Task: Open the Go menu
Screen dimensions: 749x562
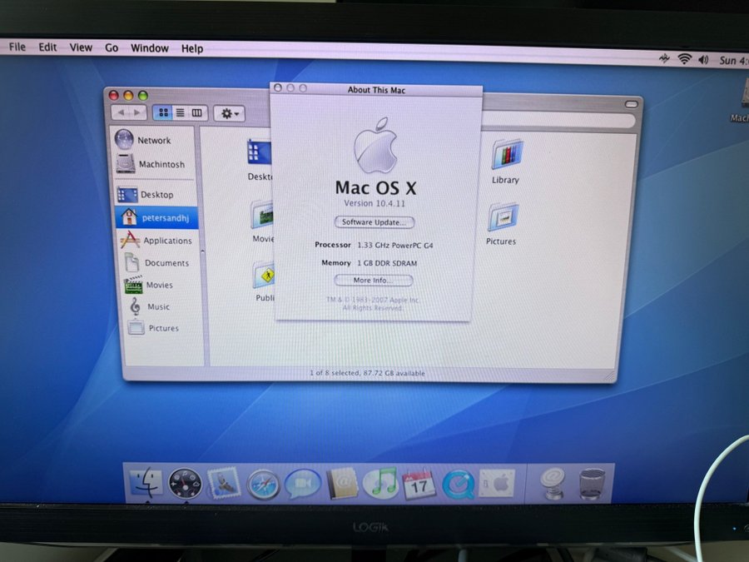Action: pos(112,47)
